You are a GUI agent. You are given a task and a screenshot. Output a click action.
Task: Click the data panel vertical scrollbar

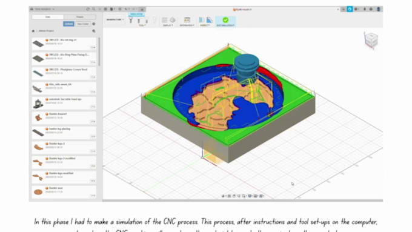click(99, 51)
